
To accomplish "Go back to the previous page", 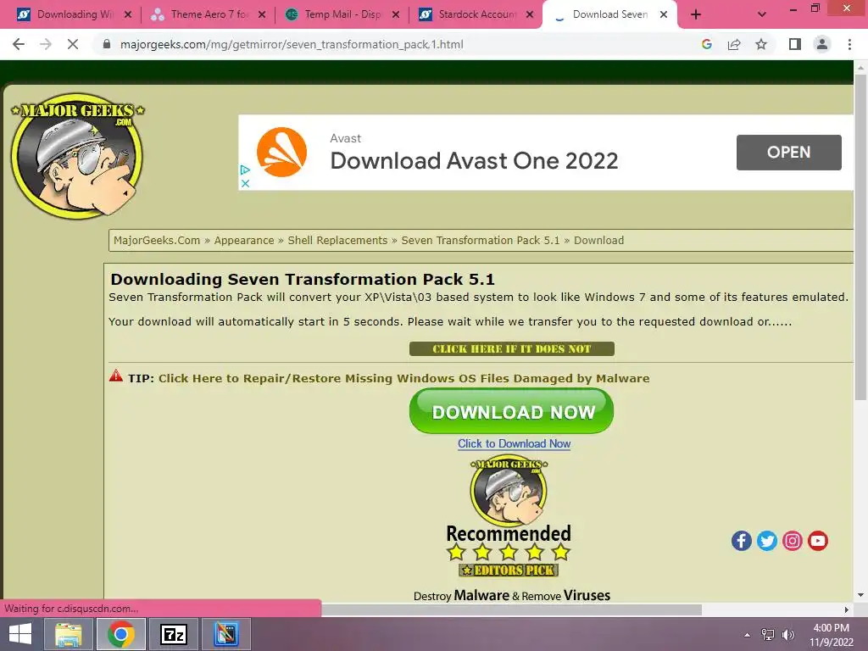I will click(19, 44).
